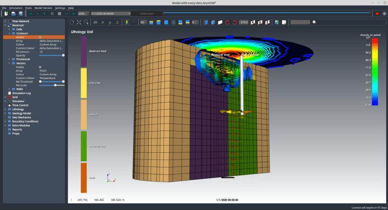Open the Simulation menu

click(15, 8)
